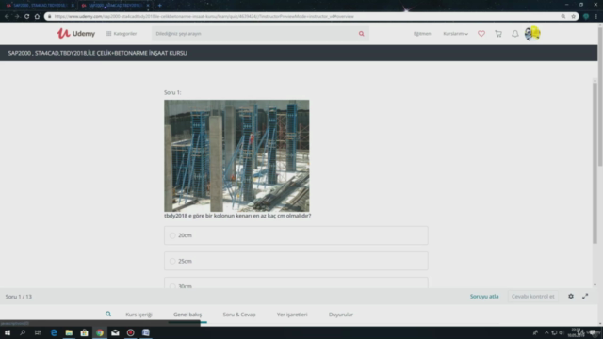This screenshot has height=339, width=603.
Task: Switch to the Soru & Cevap tab
Action: point(239,315)
